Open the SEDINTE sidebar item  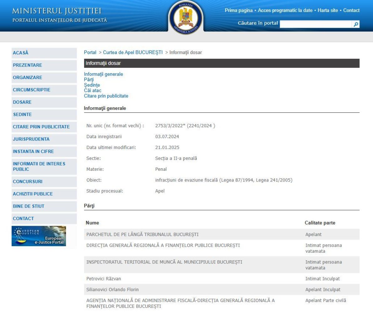coord(22,115)
